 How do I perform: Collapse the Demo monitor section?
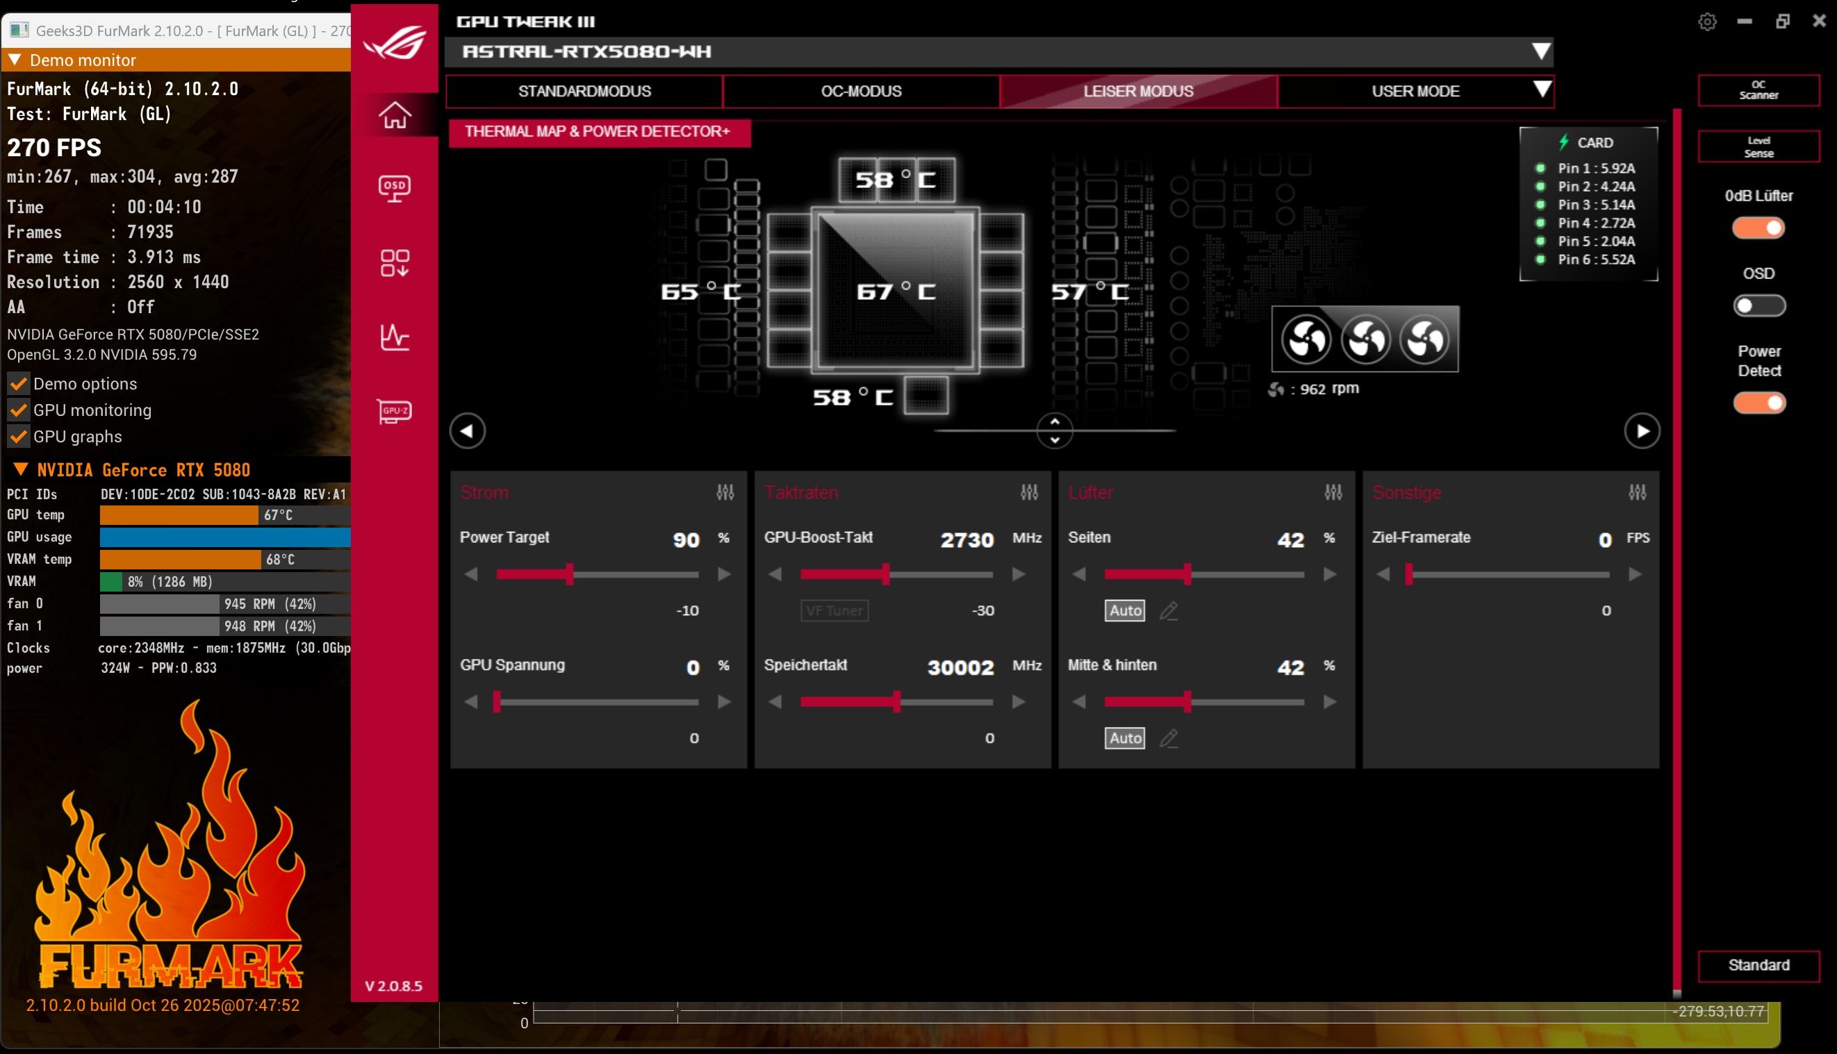click(15, 59)
